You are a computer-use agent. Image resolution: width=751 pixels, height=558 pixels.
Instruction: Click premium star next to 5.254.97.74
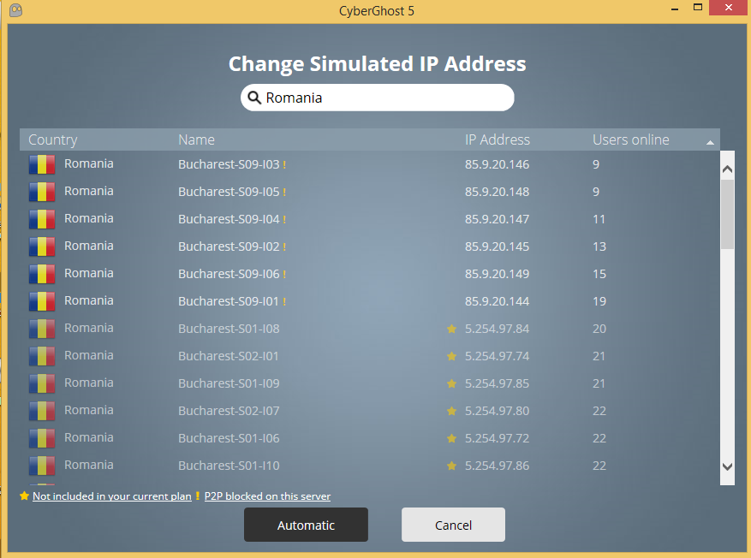(451, 355)
